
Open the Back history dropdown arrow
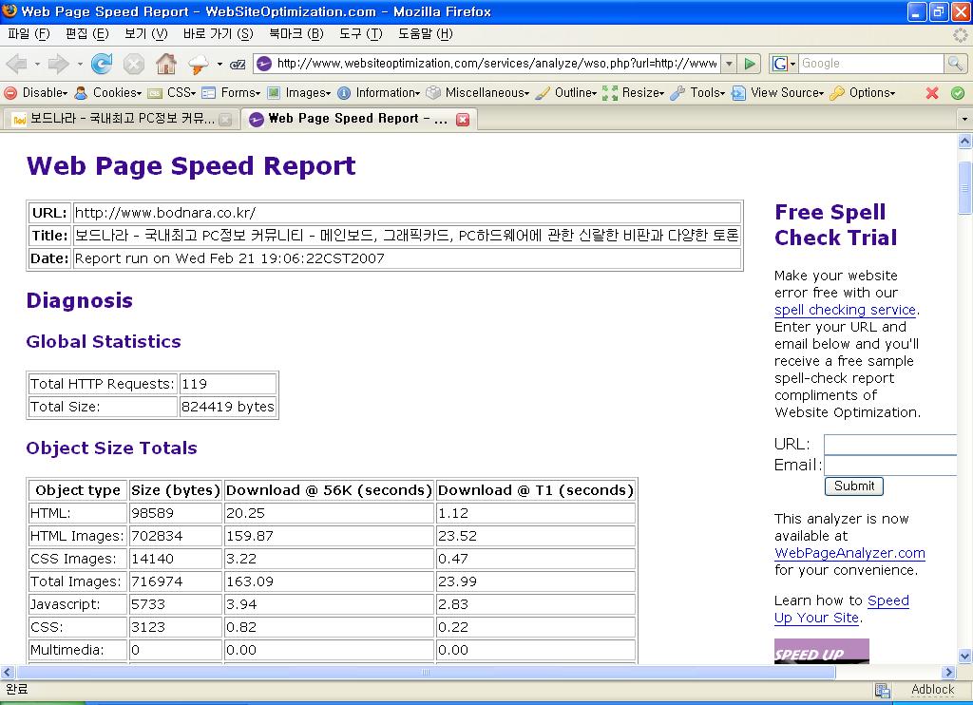coord(37,64)
